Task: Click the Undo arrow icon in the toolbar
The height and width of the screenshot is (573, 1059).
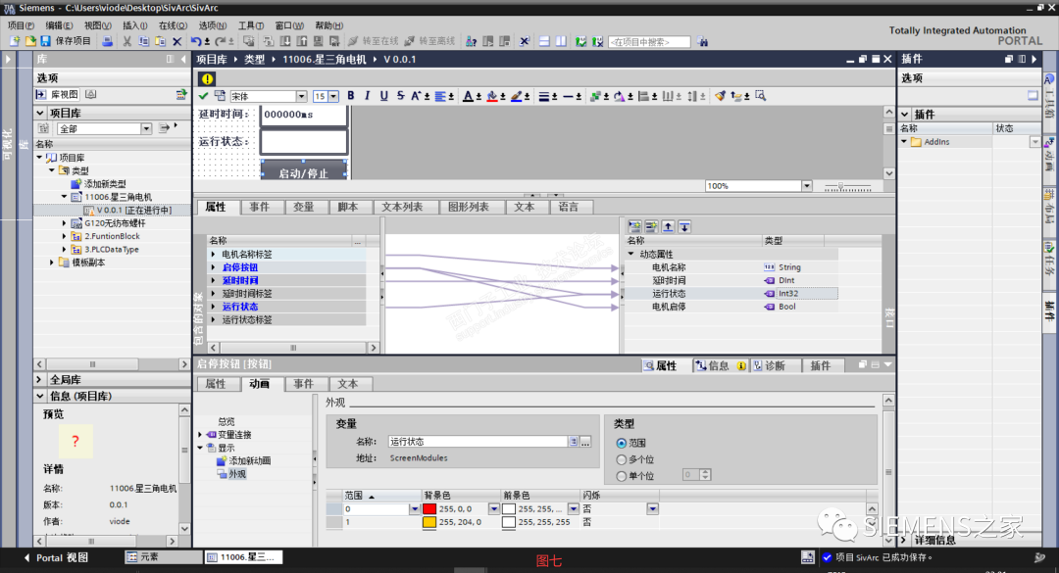Action: [x=195, y=40]
